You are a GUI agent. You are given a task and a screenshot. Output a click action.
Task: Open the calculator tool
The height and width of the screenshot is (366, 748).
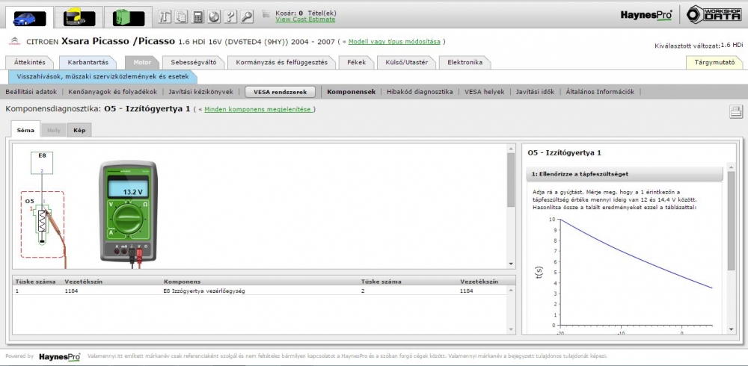[x=197, y=16]
